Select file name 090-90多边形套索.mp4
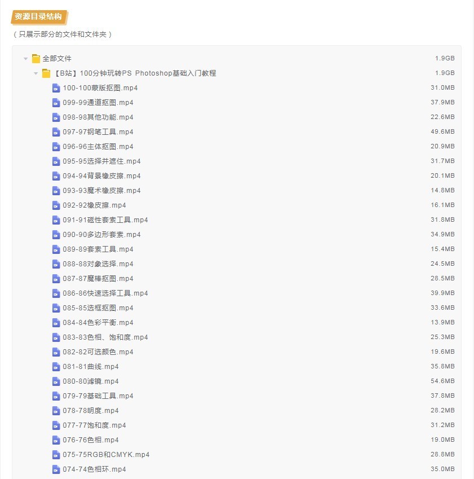Screen dimensions: 474x479 click(101, 235)
